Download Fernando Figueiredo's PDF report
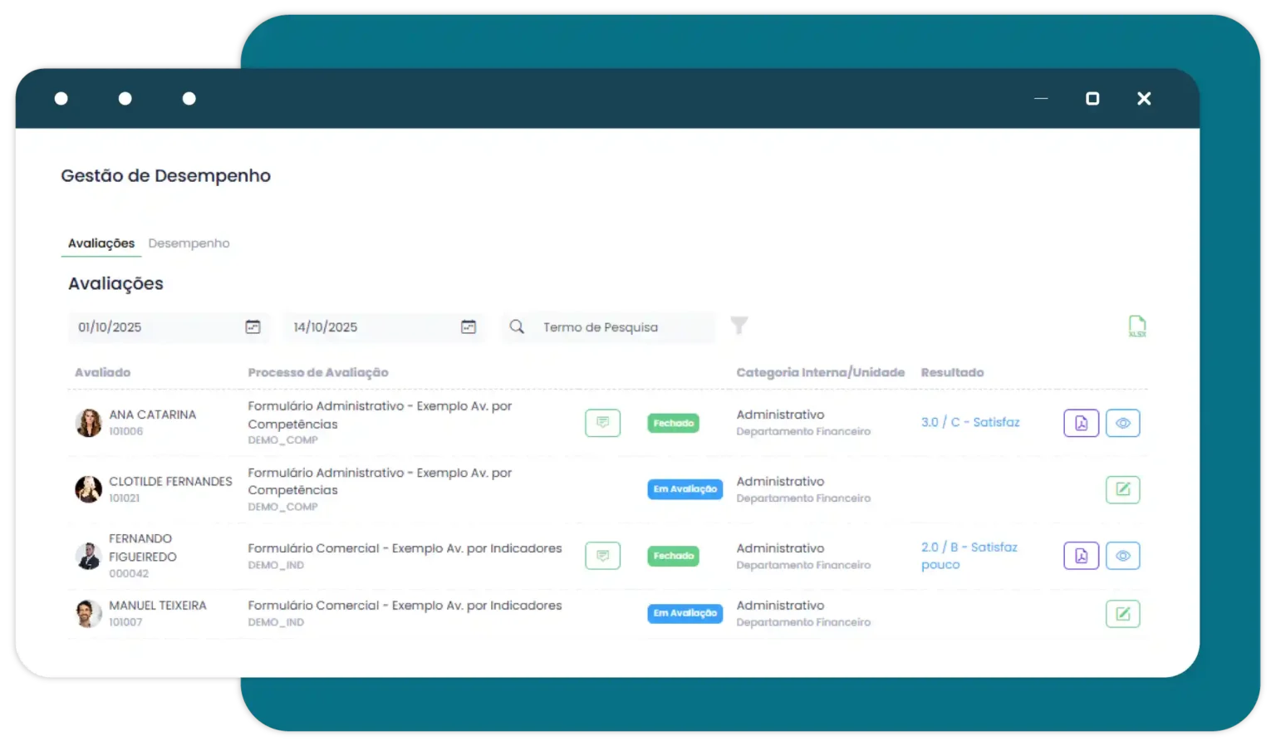1276x746 pixels. point(1081,556)
